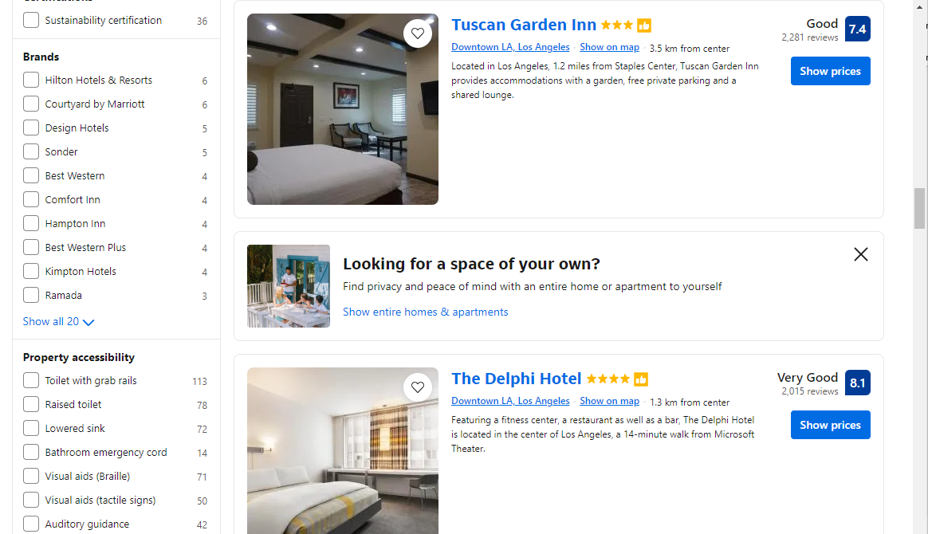Click the page vertical scrollbar thumb

click(x=919, y=208)
